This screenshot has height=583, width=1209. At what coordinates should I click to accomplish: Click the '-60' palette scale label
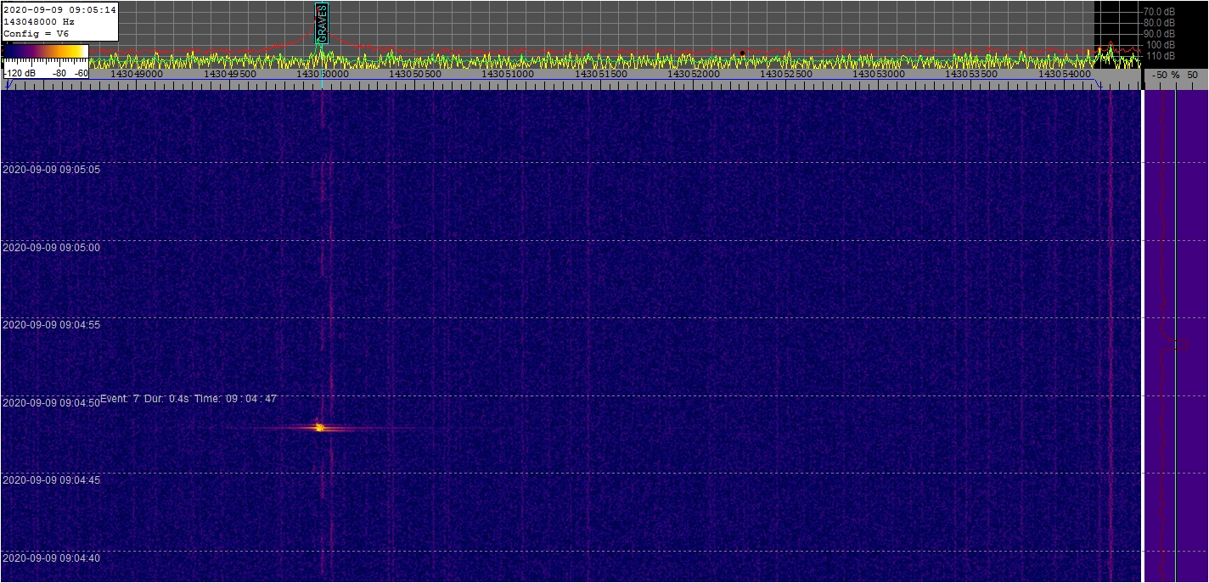pos(81,73)
